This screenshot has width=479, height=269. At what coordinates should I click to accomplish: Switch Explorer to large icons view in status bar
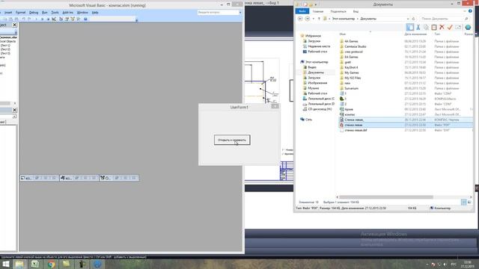click(469, 202)
